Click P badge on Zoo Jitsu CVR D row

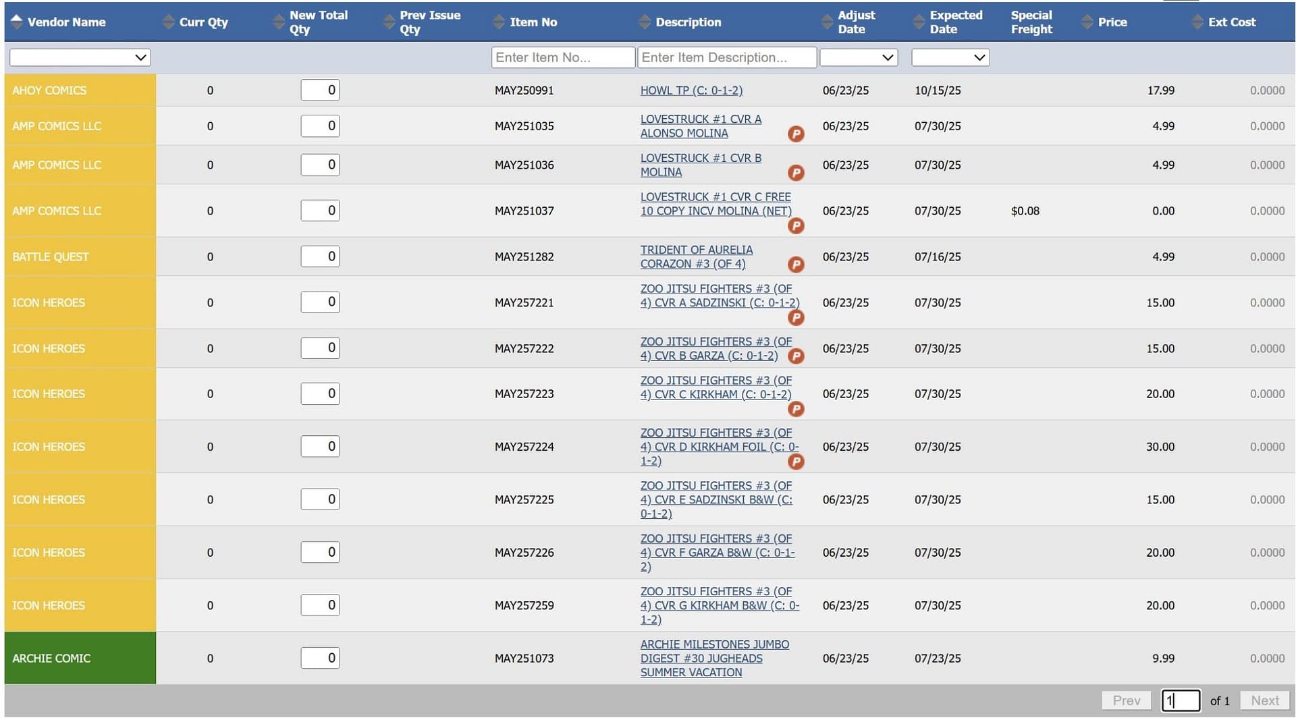pos(796,462)
